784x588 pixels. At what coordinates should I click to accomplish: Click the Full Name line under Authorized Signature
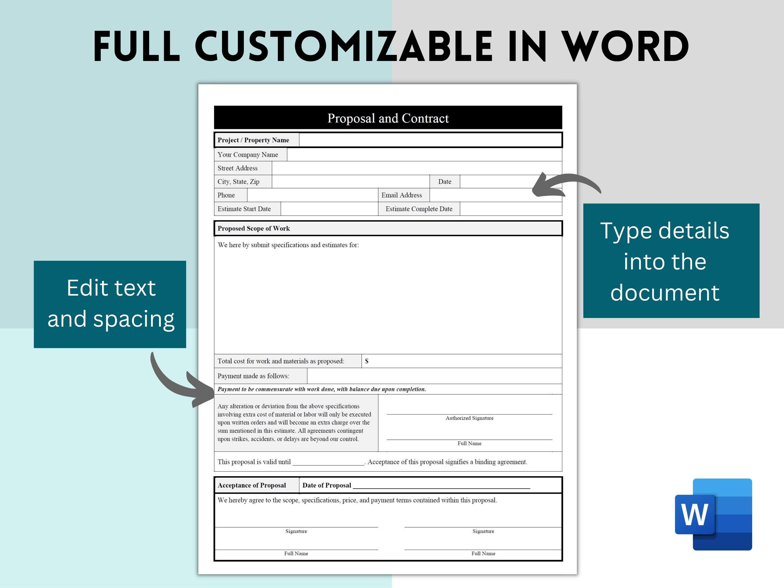coord(469,440)
